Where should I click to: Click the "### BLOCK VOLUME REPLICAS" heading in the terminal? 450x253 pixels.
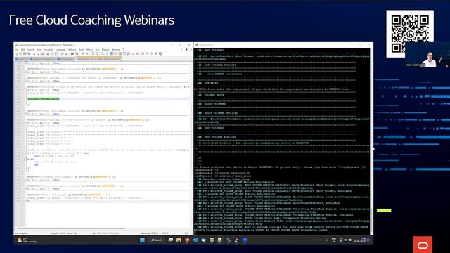pos(217,113)
